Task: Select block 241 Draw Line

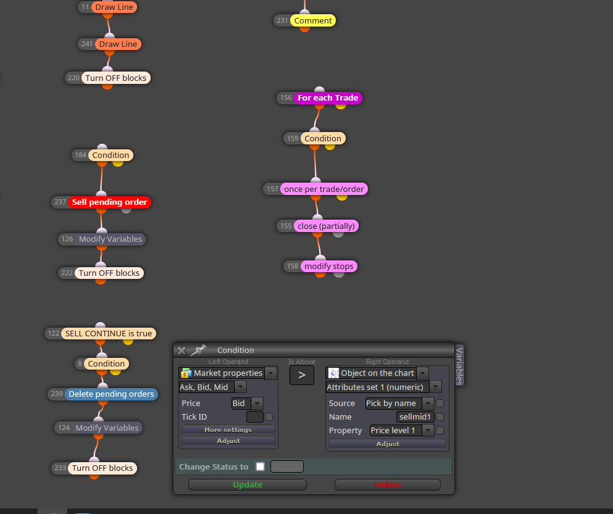Action: tap(118, 44)
